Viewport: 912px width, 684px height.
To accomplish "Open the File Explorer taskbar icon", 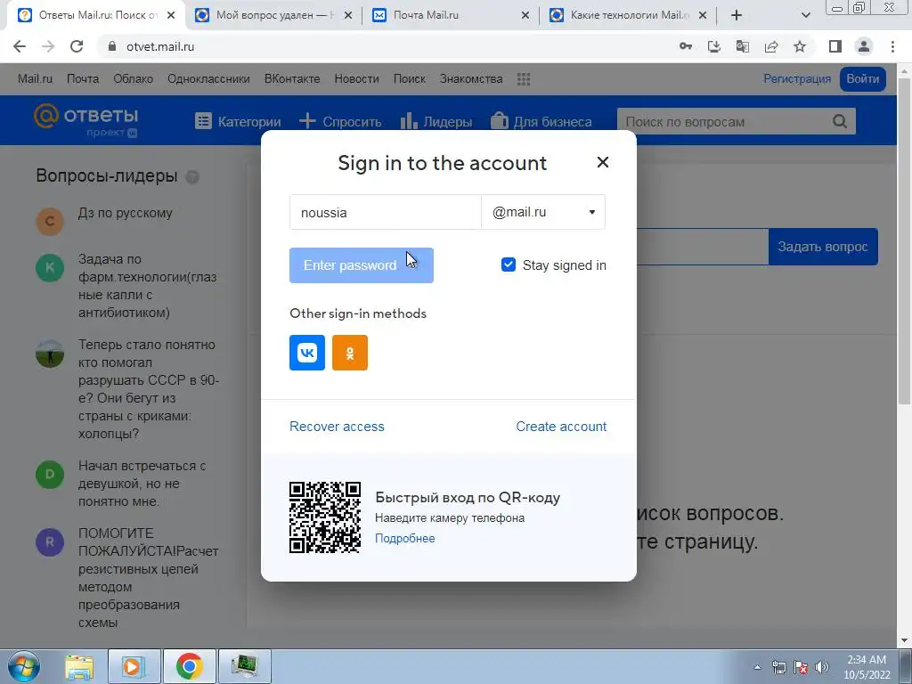I will pyautogui.click(x=79, y=666).
